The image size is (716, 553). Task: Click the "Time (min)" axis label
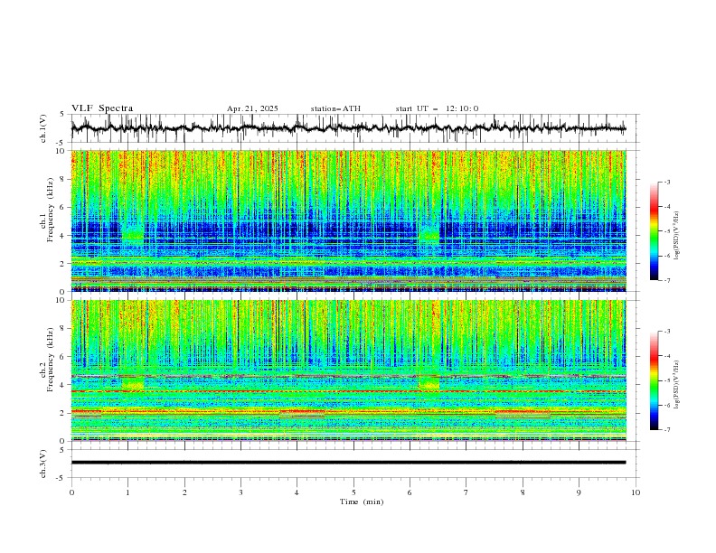pyautogui.click(x=362, y=501)
